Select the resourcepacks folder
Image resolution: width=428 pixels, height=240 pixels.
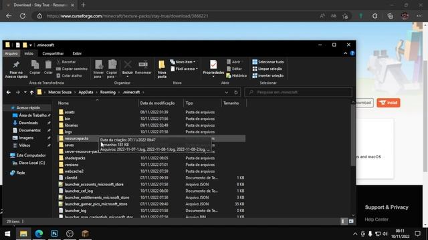point(76,139)
